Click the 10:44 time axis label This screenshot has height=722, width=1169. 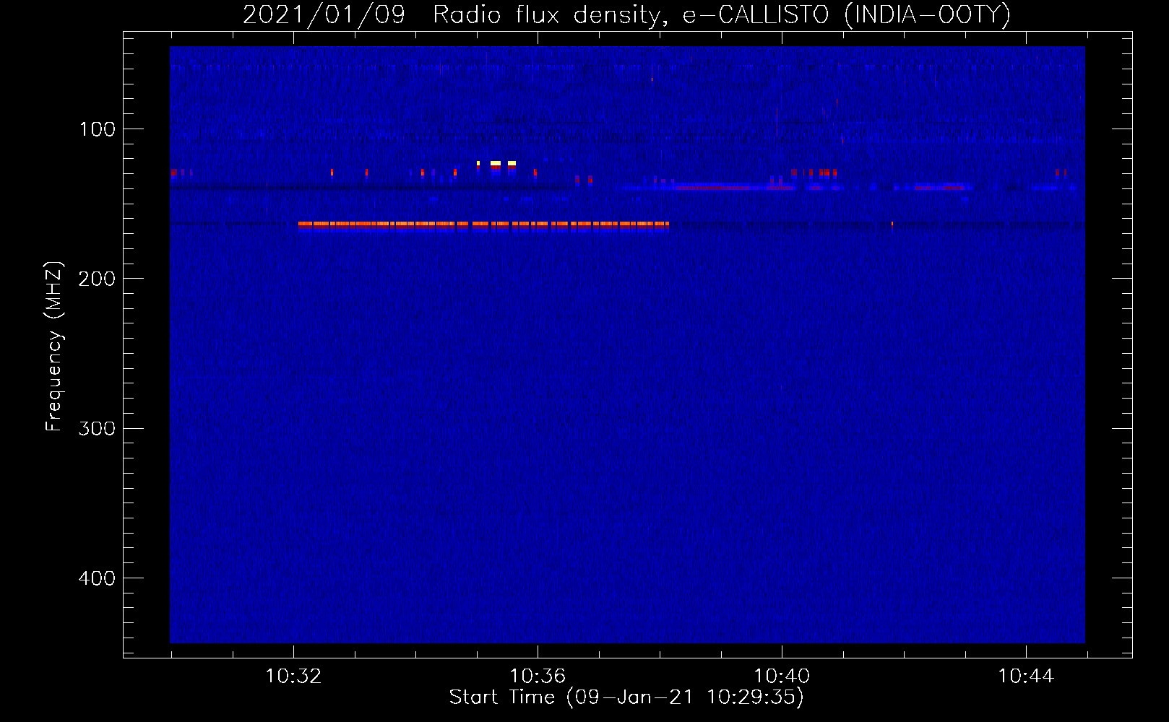(1026, 676)
